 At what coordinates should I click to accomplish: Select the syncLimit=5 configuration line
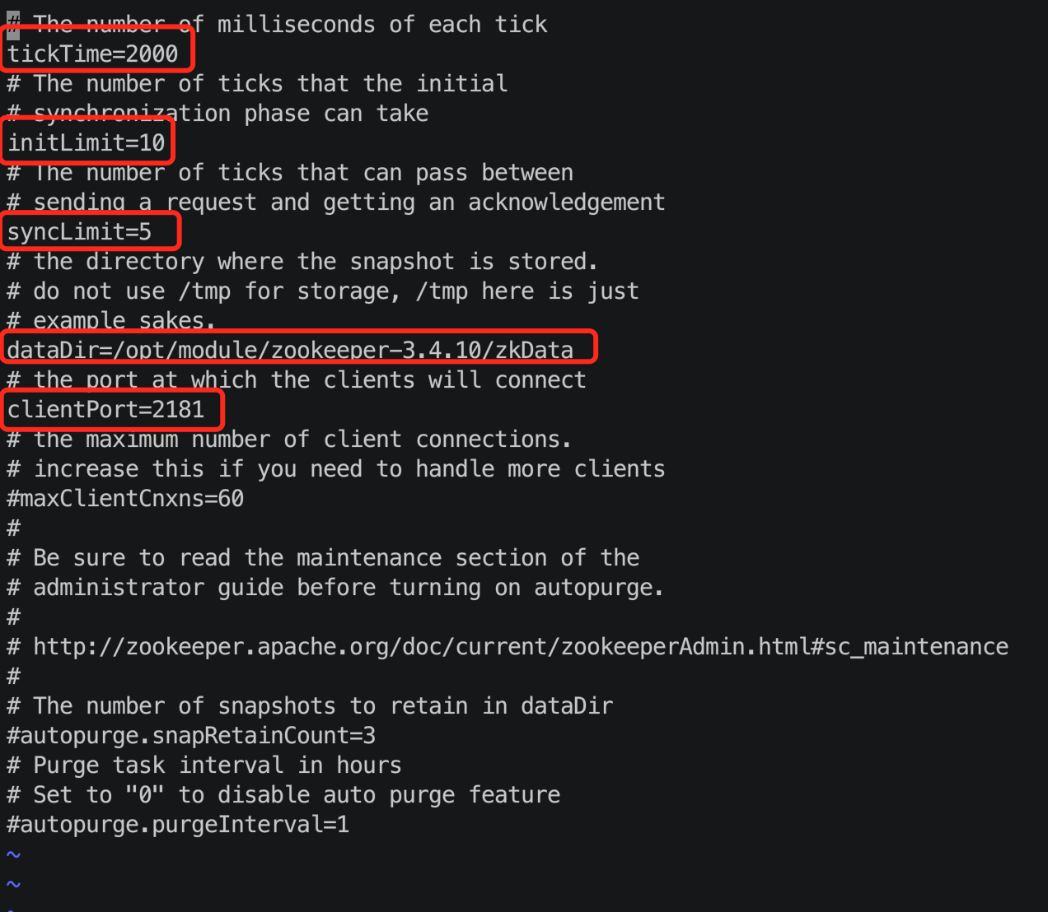80,232
